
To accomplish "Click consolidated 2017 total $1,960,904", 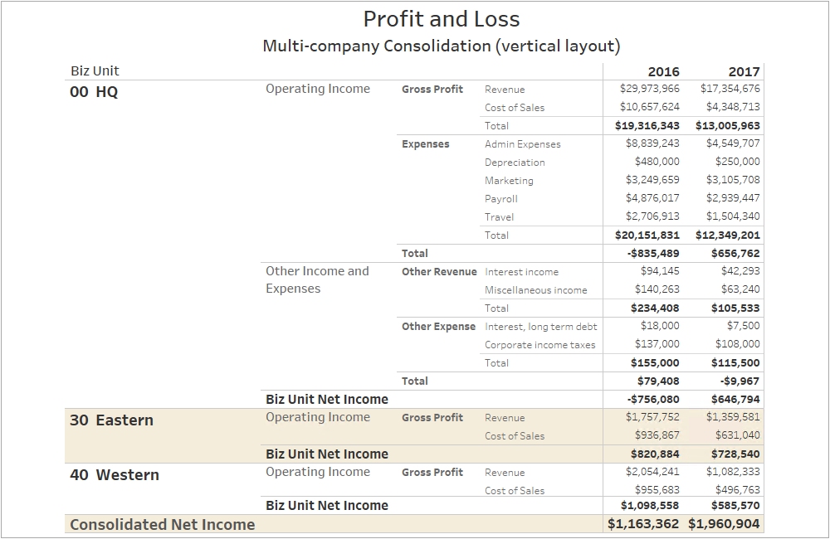I will pyautogui.click(x=724, y=524).
